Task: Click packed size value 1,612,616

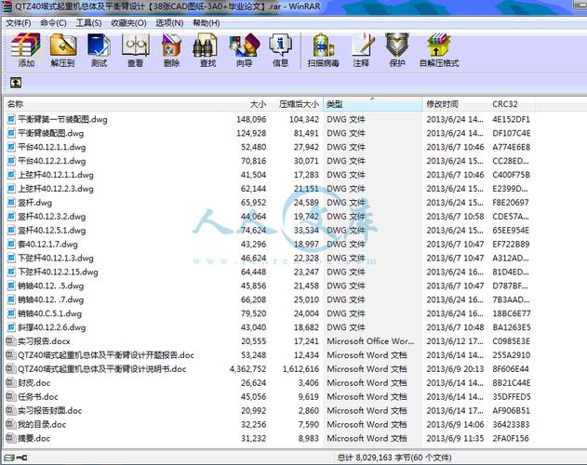Action: click(x=301, y=369)
